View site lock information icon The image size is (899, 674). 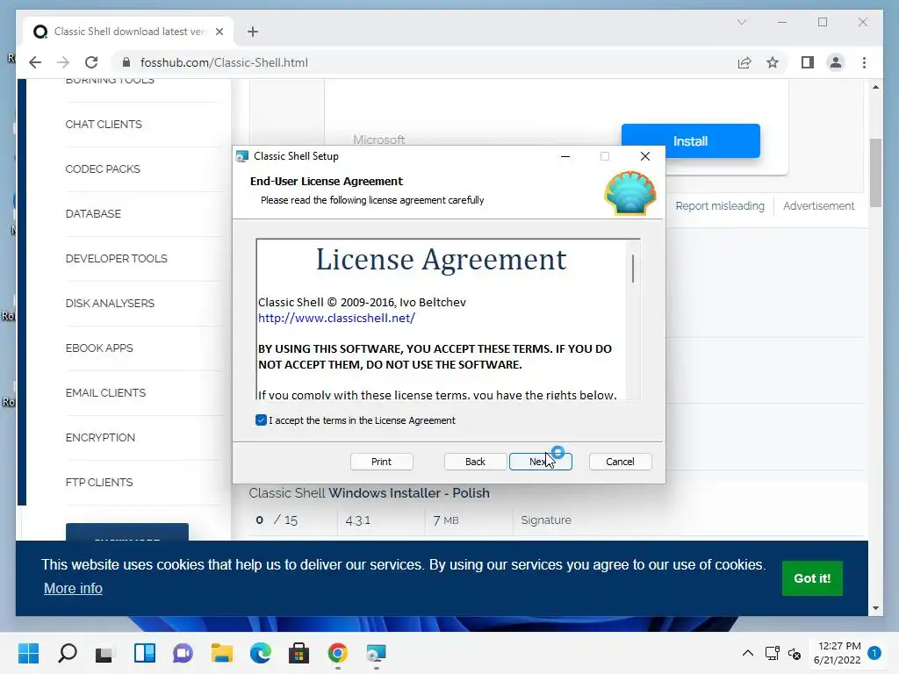click(126, 62)
